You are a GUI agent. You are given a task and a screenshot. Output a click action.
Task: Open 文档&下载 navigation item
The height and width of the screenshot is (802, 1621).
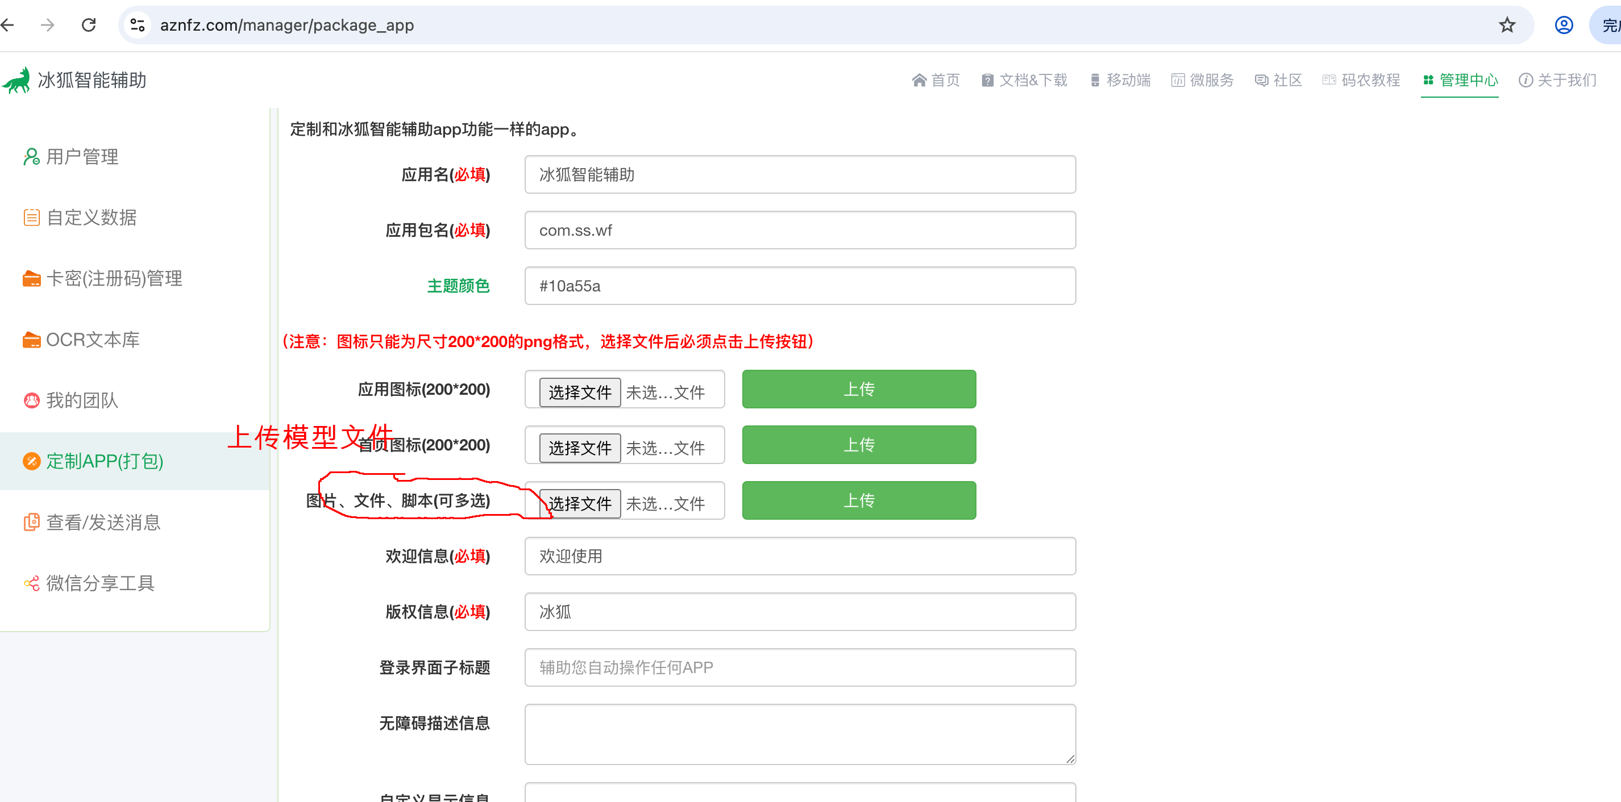coord(1024,80)
